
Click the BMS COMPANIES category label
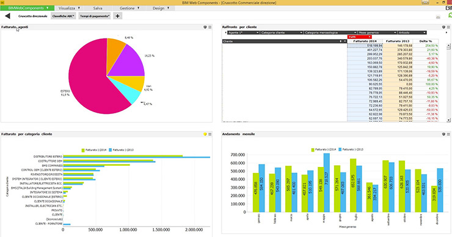(x=52, y=166)
